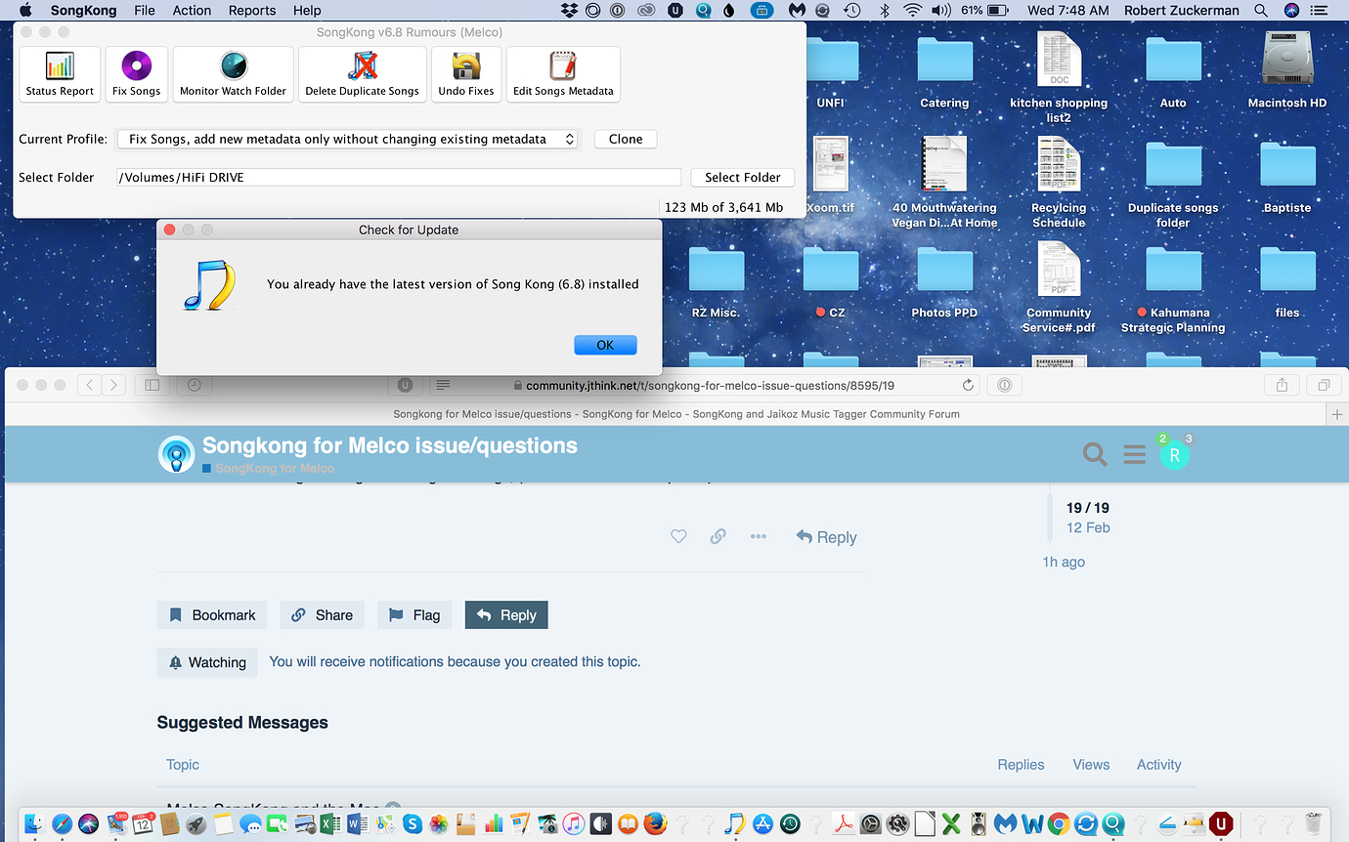
Task: Sort suggested topics by Replies column
Action: point(1021,765)
